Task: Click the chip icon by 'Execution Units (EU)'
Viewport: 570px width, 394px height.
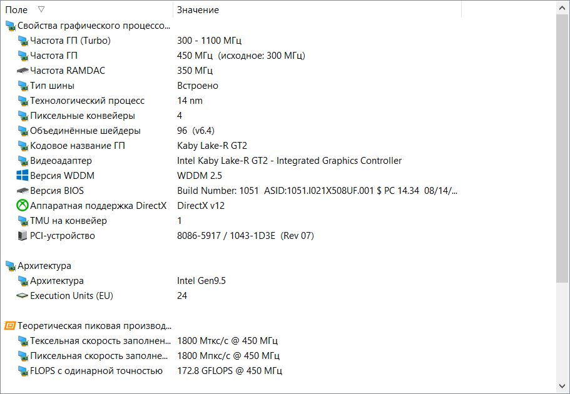Action: (23, 296)
